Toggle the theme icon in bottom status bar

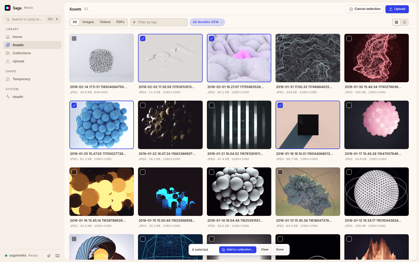click(49, 256)
